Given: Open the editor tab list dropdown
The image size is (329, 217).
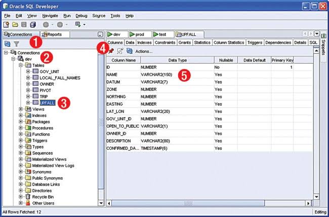Looking at the screenshot, I should click(317, 34).
